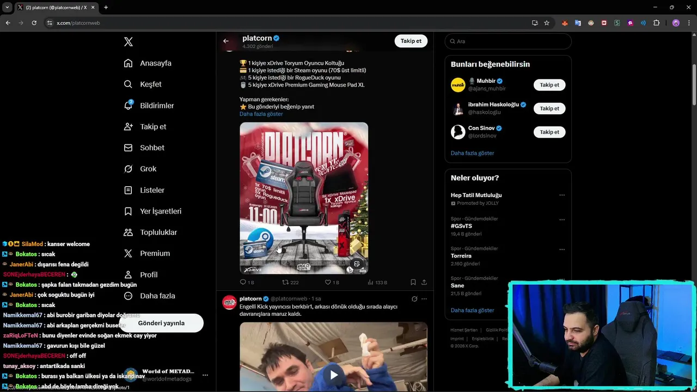
Task: Open Profil page
Action: coord(140,274)
